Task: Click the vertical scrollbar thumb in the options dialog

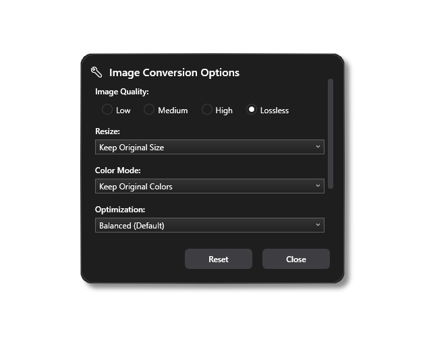Action: tap(331, 134)
